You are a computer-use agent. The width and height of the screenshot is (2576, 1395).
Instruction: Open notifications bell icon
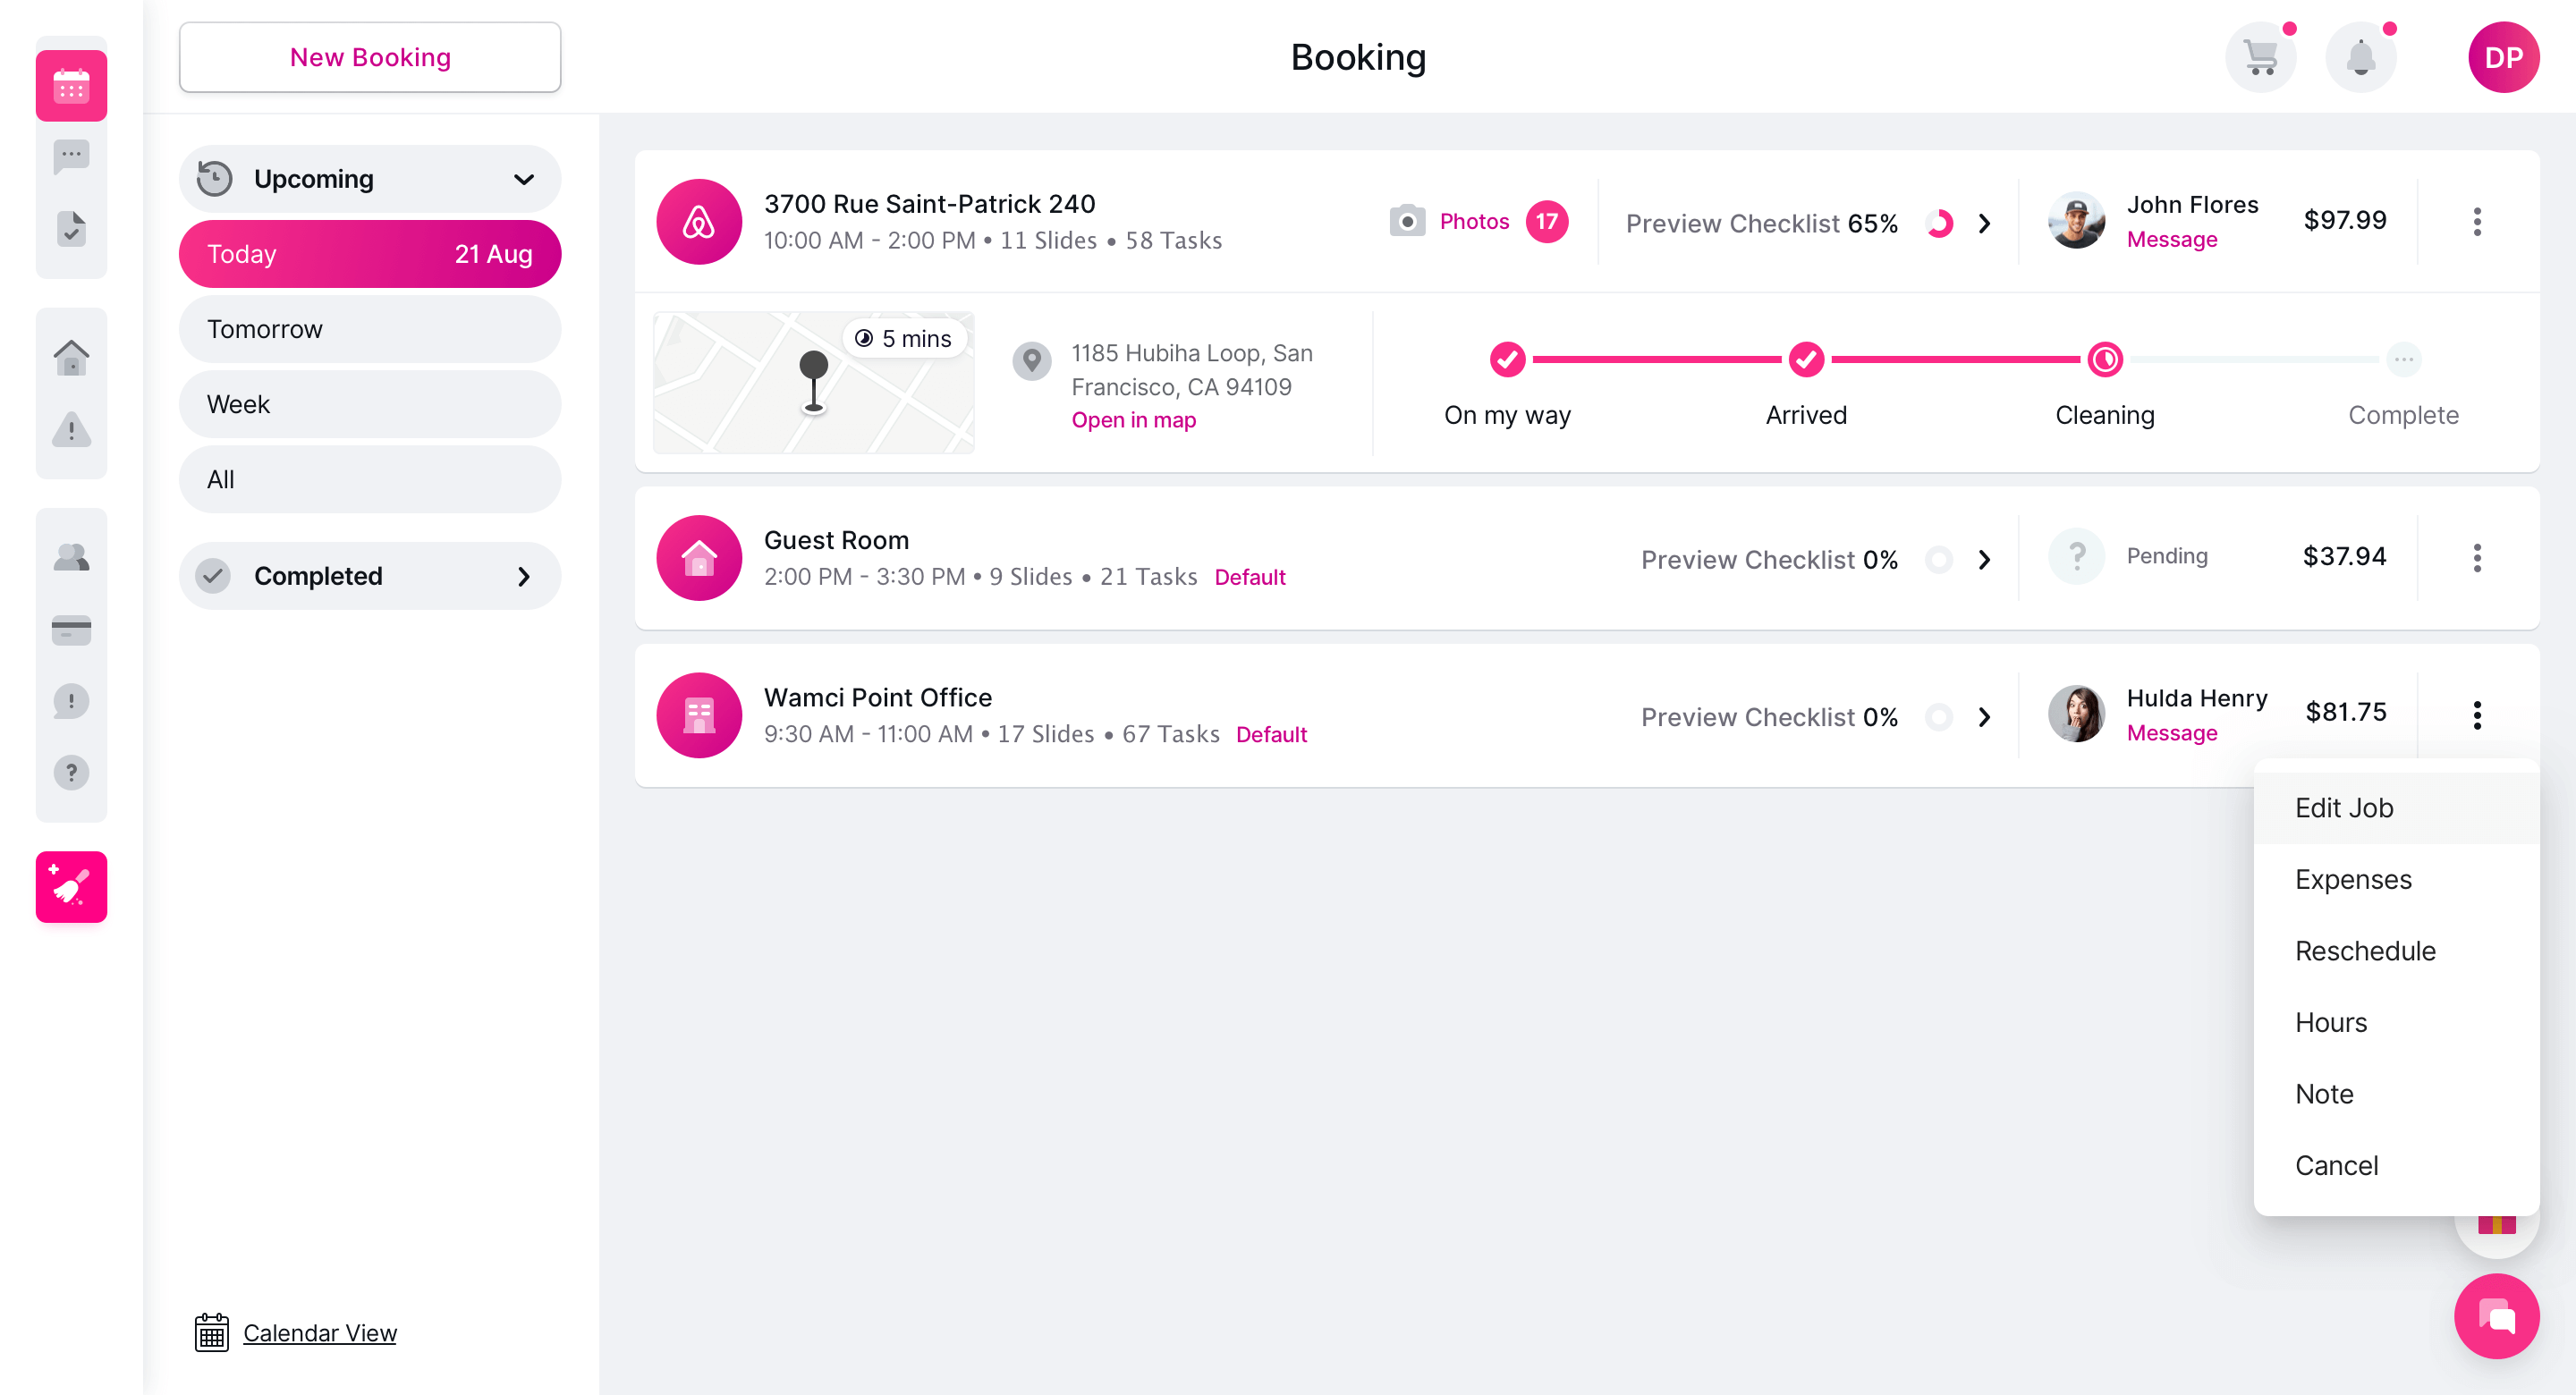tap(2361, 57)
